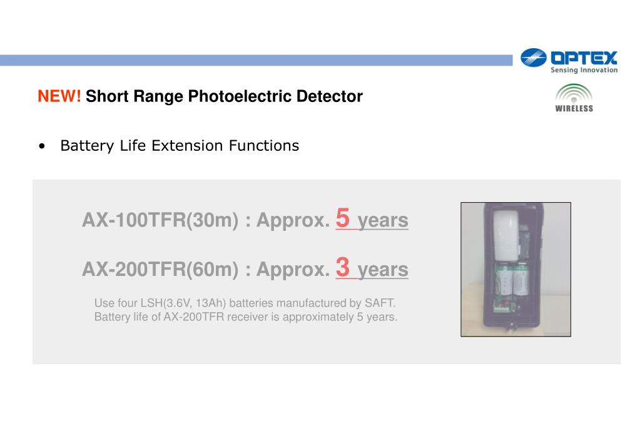Viewport: 640px width, 443px height.
Task: Click the bullet point marker
Action: 42,146
